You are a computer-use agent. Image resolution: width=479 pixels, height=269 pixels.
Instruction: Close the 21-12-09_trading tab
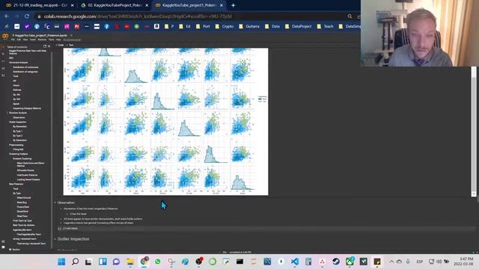click(x=73, y=5)
